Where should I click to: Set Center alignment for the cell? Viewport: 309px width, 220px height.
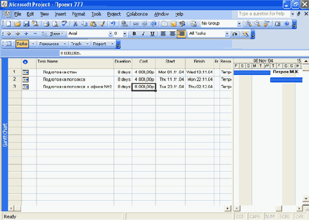[172, 34]
